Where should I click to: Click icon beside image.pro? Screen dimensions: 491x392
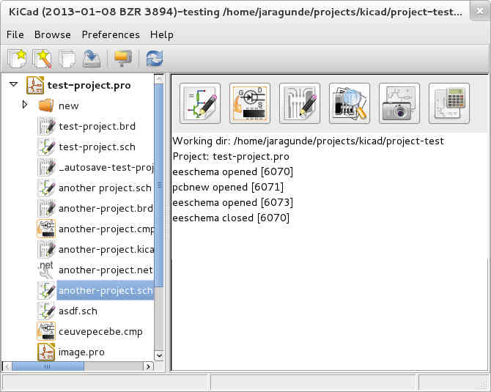[x=46, y=352]
